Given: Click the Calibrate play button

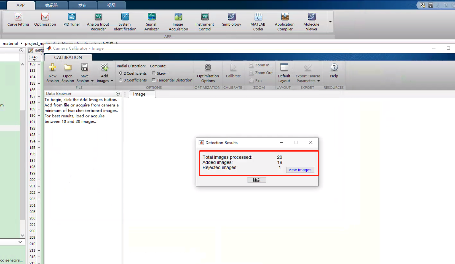Looking at the screenshot, I should pos(233,71).
